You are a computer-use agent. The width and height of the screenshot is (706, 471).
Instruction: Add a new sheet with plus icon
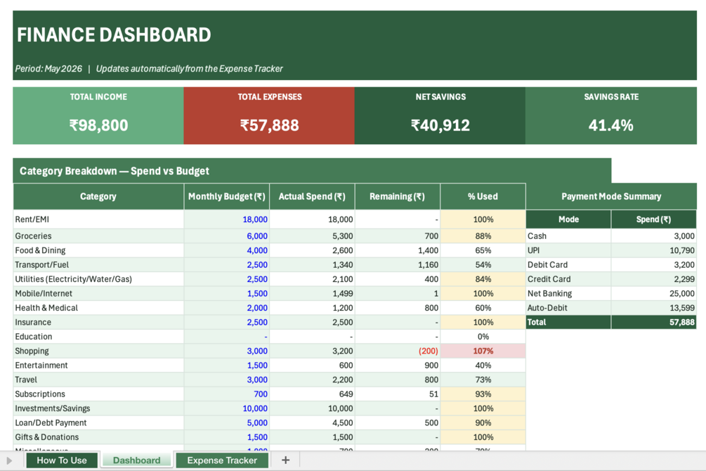285,460
